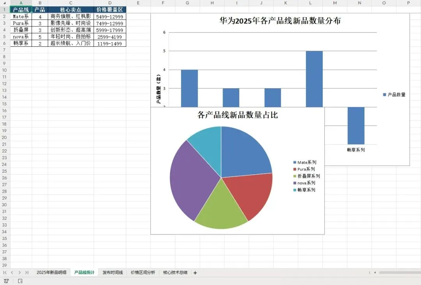Click the 5499-12999 price cell
Viewport: 421px width, 285px height.
[x=110, y=16]
